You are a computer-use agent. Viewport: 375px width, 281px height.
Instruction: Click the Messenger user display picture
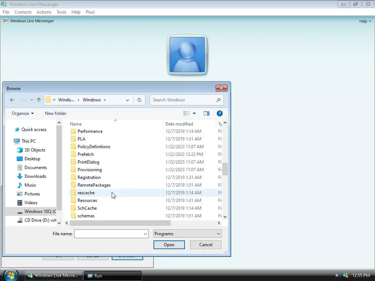tap(187, 55)
